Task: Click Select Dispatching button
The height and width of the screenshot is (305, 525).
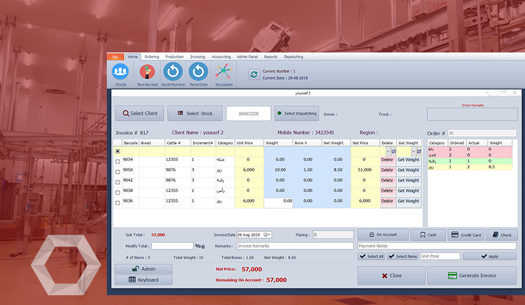Action: pos(297,113)
